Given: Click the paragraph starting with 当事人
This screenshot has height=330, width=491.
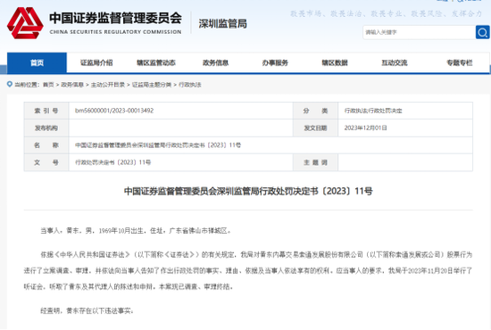Looking at the screenshot, I should (x=136, y=231).
